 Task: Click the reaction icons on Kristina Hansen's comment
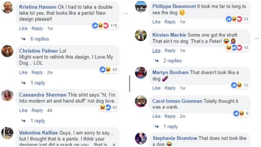(100, 25)
